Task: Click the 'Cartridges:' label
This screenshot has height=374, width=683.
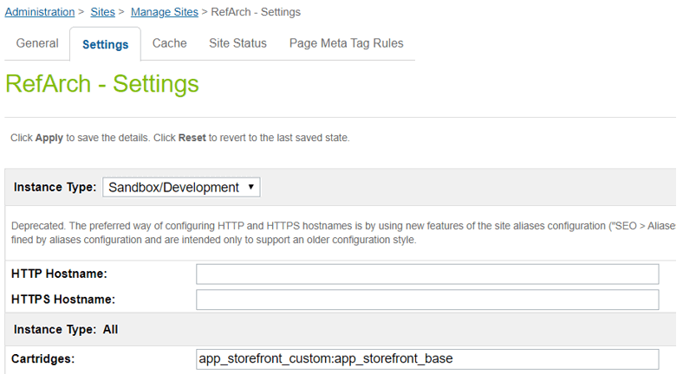Action: 43,358
